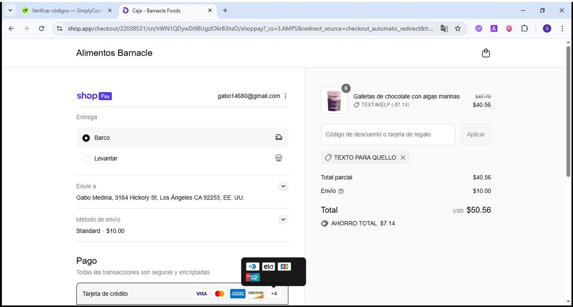573x307 pixels.
Task: Click the red shield extension icon
Action: point(509,28)
